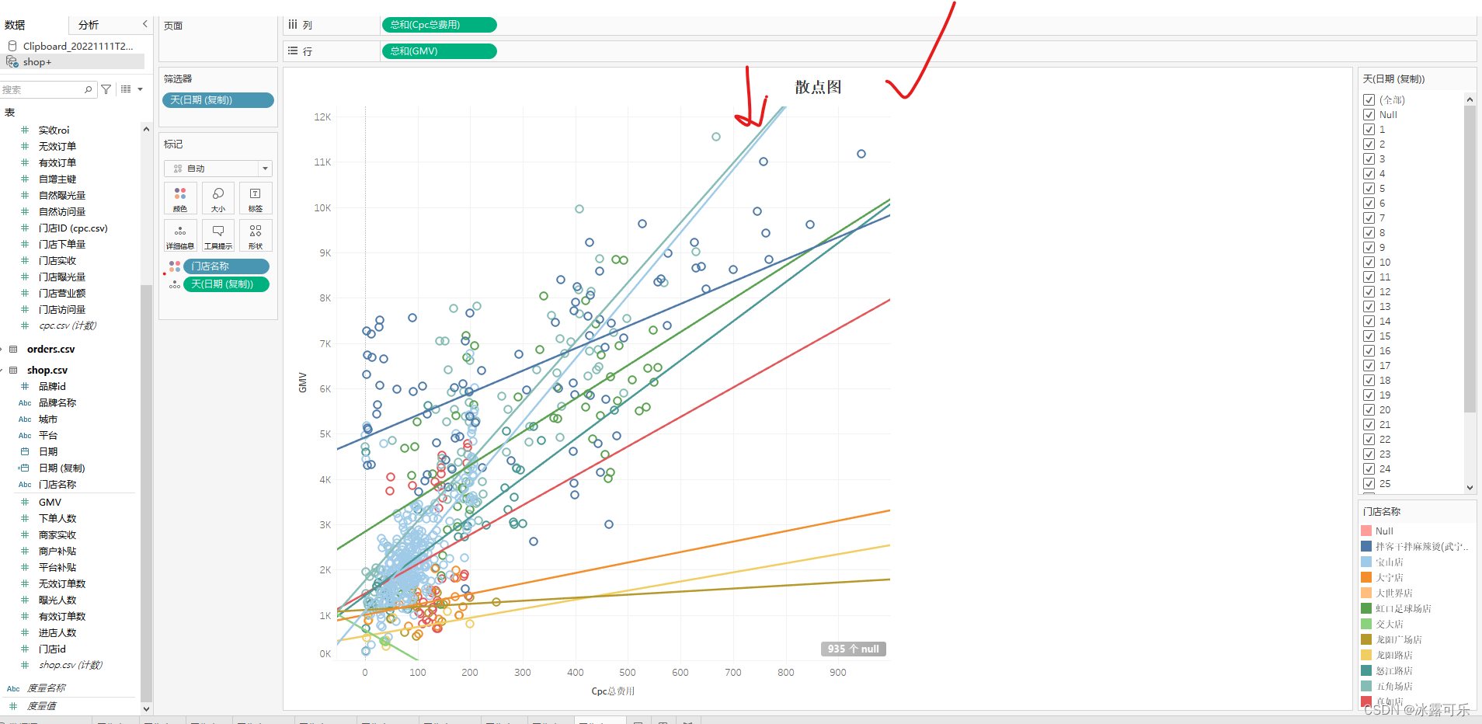
Task: Select the 平台补贴 field
Action: point(57,568)
